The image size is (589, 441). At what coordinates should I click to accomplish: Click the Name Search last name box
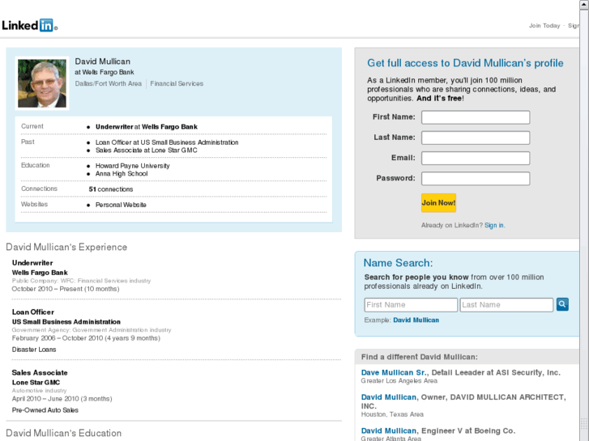pos(506,305)
